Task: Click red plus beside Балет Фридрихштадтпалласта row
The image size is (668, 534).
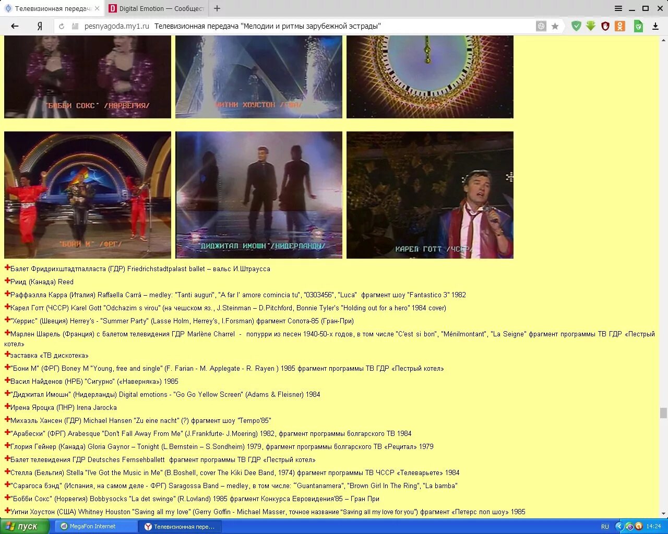Action: tap(7, 268)
